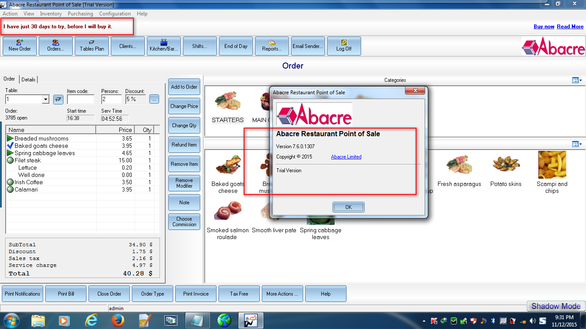Click into the Item code field
The image size is (586, 329).
(81, 99)
